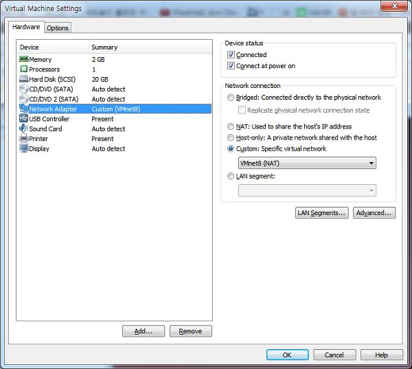Screen dimensions: 412x369
Task: Open the VMnet8 (NAT) dropdown
Action: (307, 163)
